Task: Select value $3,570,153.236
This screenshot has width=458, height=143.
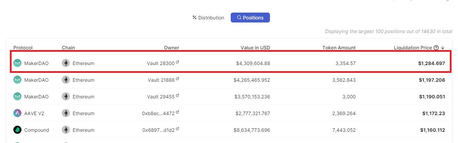Action: 252,97
